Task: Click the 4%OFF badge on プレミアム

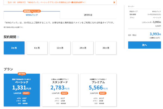Action: point(103,93)
